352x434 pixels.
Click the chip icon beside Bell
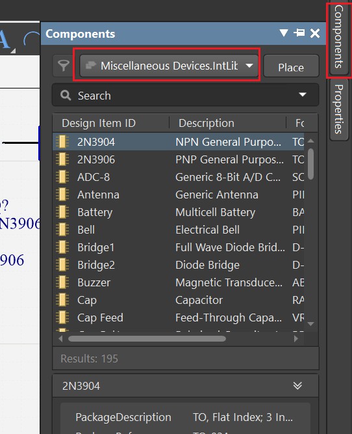coord(62,230)
